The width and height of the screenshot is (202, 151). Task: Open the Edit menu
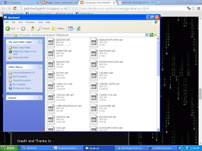pyautogui.click(x=13, y=22)
